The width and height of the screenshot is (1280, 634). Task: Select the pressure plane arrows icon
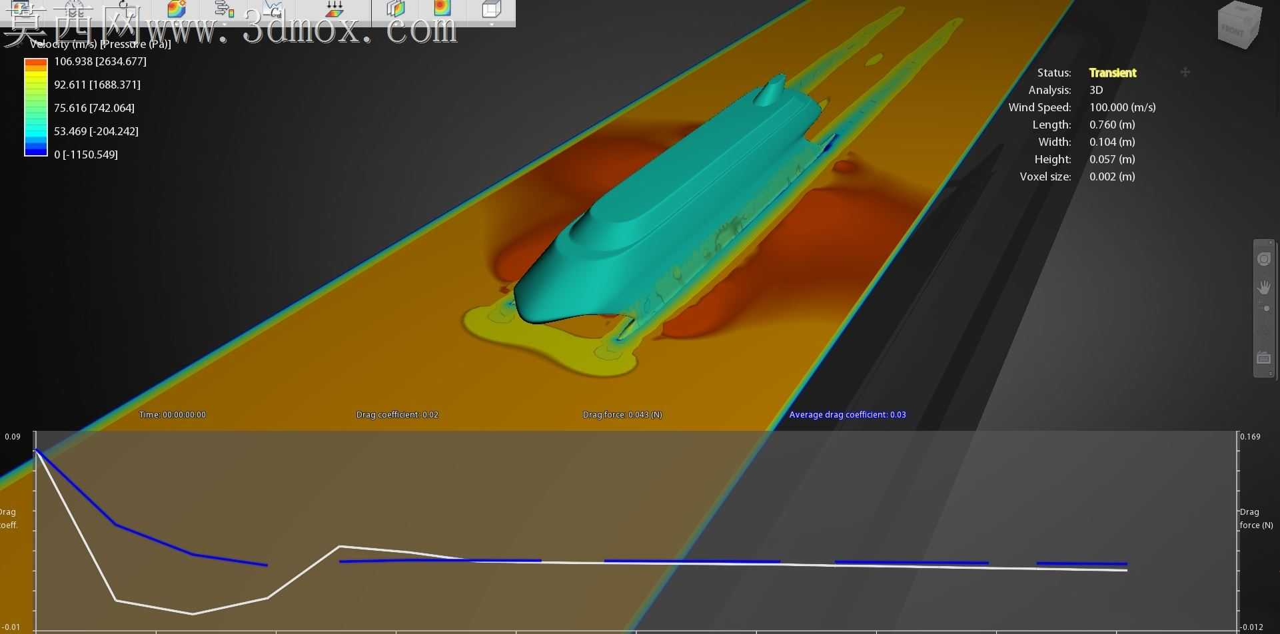[x=334, y=9]
